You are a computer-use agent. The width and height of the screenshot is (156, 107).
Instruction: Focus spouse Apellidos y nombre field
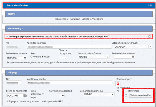[x=70, y=82]
